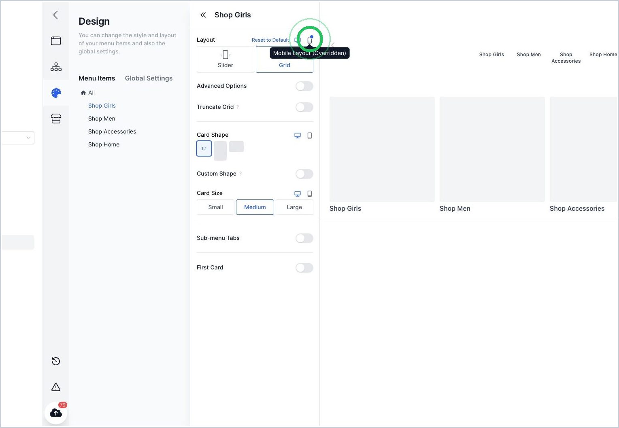Select the Design palette icon in sidebar
The height and width of the screenshot is (428, 619).
click(x=56, y=93)
